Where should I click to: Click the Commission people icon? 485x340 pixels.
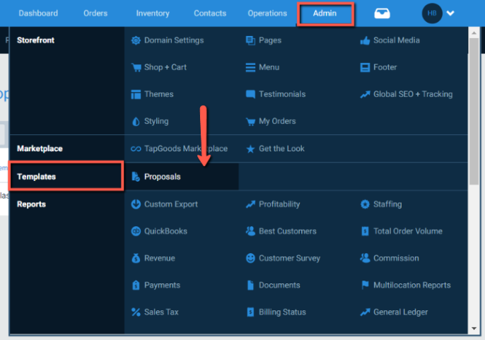[365, 258]
